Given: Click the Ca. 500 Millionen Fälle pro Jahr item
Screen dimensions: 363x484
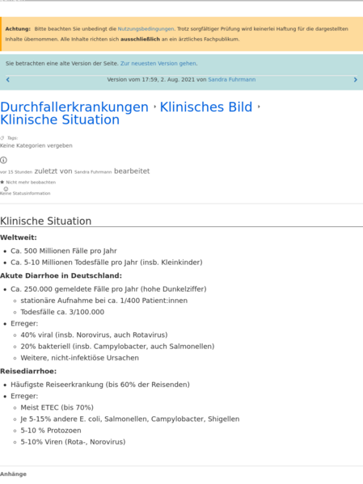Looking at the screenshot, I should click(x=64, y=251).
